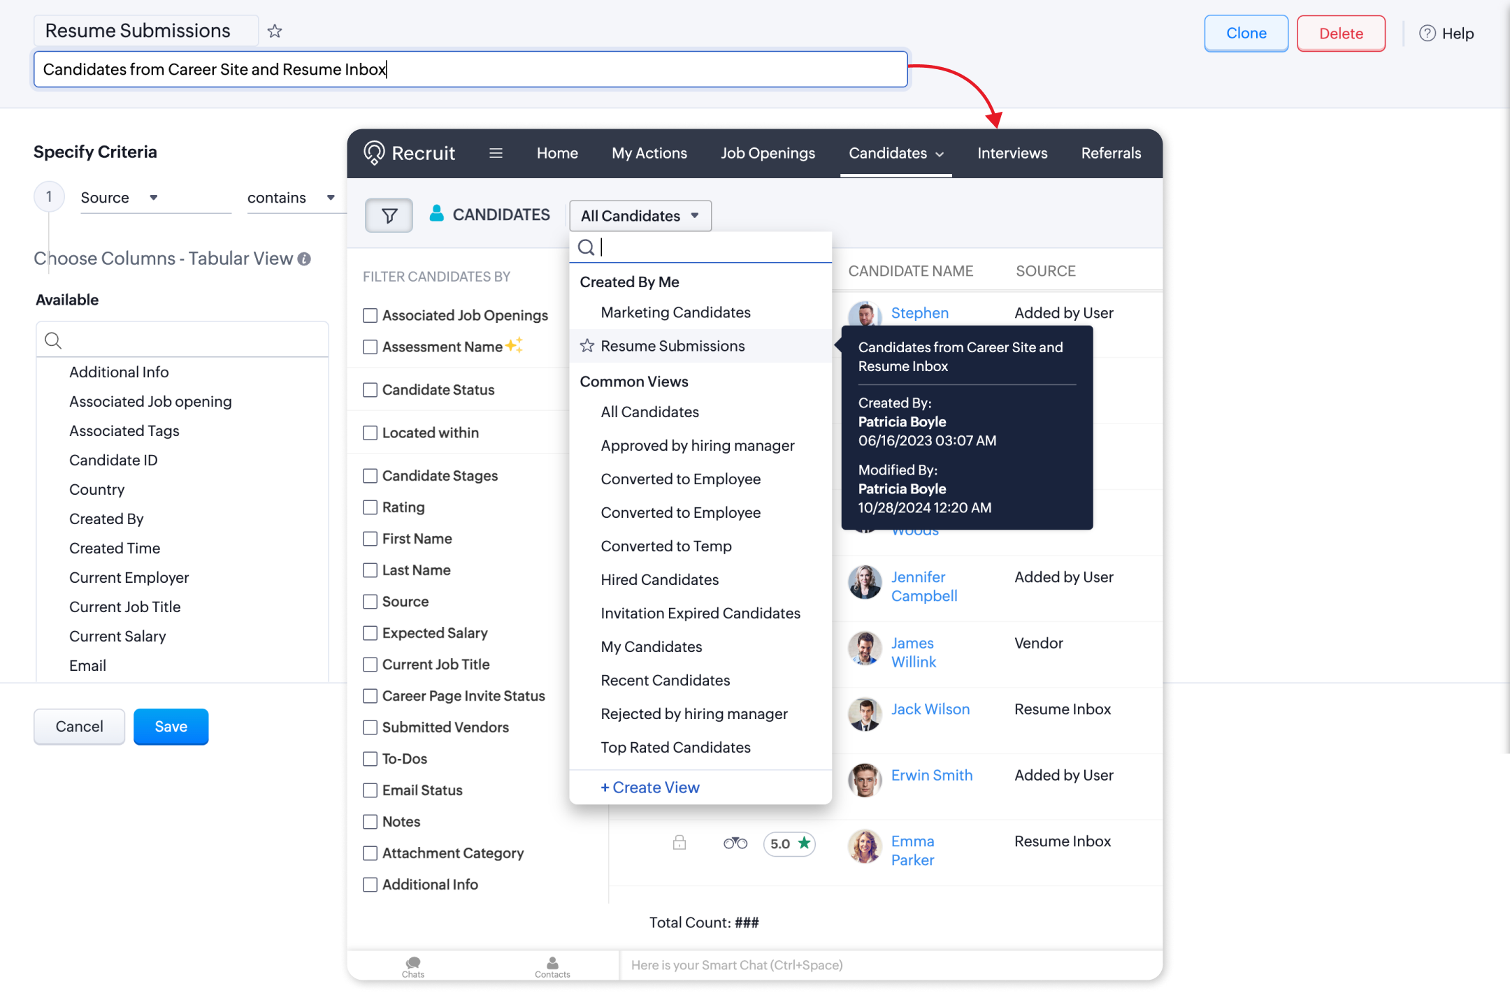Click the info icon beside Tabular View
The height and width of the screenshot is (993, 1510).
pyautogui.click(x=304, y=259)
